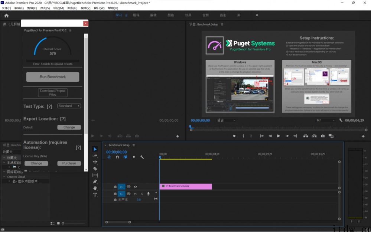Enable voice-over record on A1
Viewport: 371px width, 232px height.
point(148,194)
